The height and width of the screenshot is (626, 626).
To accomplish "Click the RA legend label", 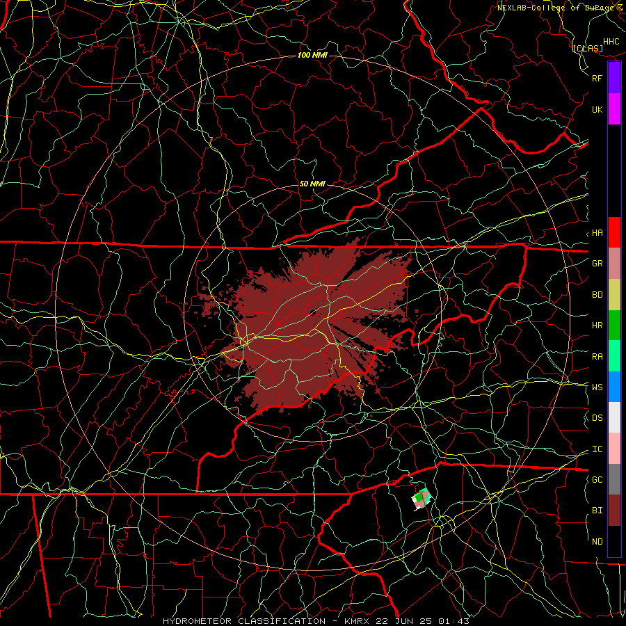I will 597,357.
